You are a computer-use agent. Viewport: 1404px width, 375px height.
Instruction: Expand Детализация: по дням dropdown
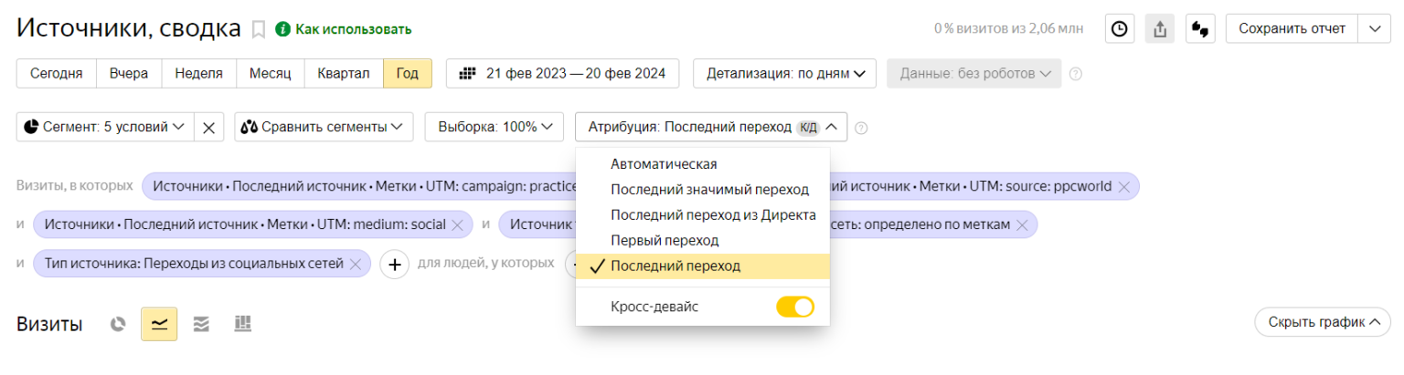coord(785,74)
